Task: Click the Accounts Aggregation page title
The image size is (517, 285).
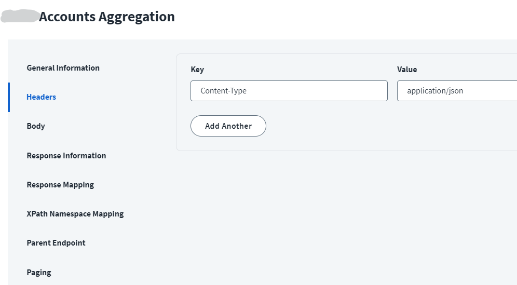Action: (x=106, y=17)
